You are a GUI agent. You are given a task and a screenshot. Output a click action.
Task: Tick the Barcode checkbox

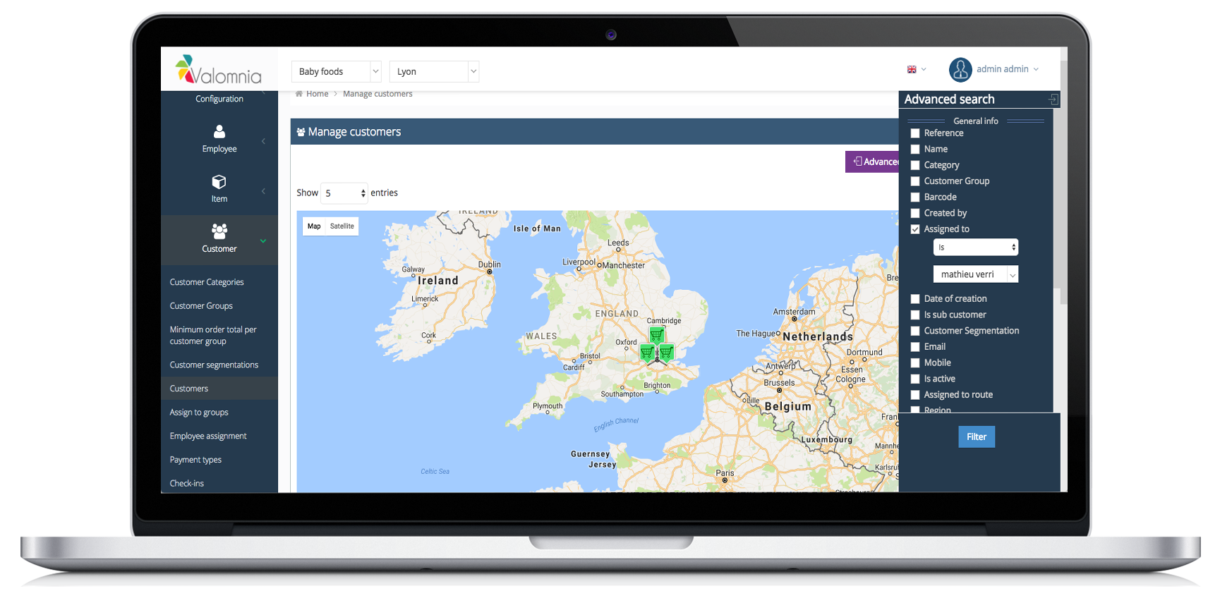(x=915, y=197)
